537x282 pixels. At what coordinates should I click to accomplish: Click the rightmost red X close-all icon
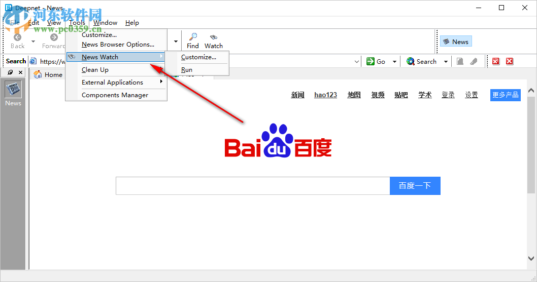[x=510, y=62]
